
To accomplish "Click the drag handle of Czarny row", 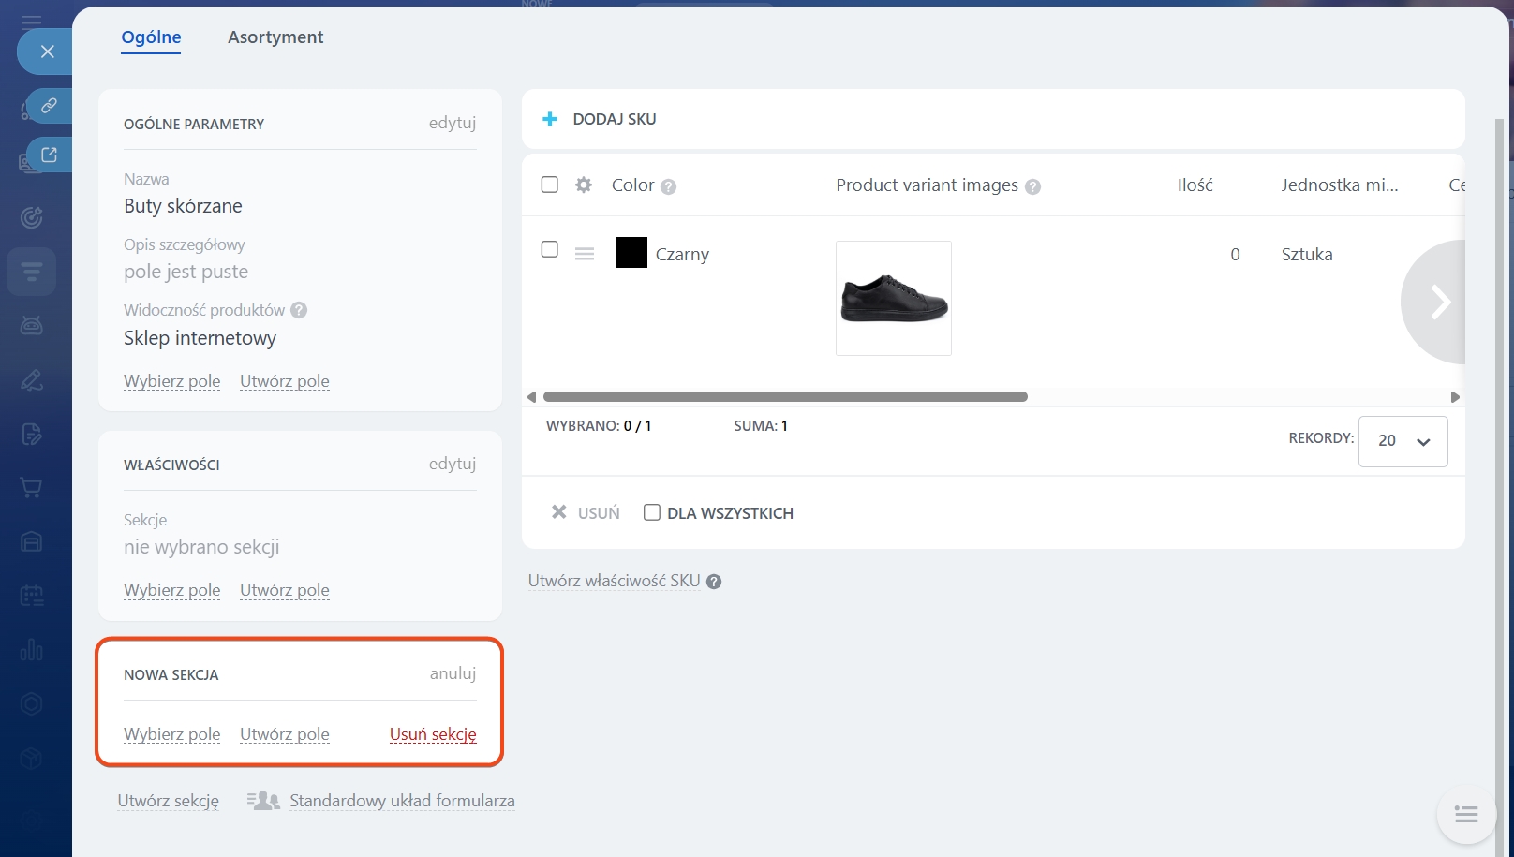I will tap(585, 254).
